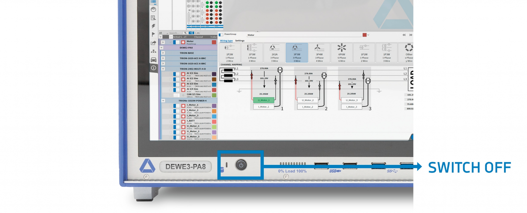Select I_Motor_3 mapping box
This screenshot has width=527, height=213.
(352, 107)
